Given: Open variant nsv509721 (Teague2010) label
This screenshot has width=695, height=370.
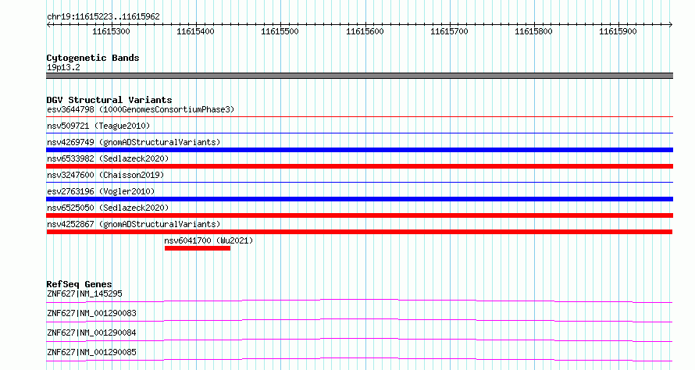Looking at the screenshot, I should (98, 126).
